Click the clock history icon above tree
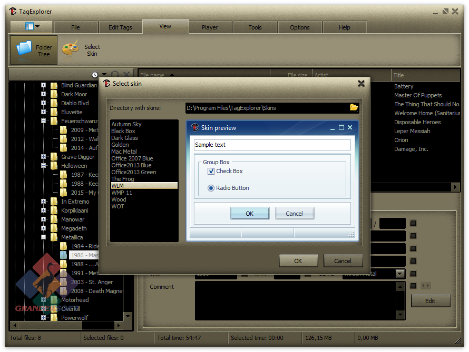Image resolution: width=469 pixels, height=352 pixels. coord(95,75)
